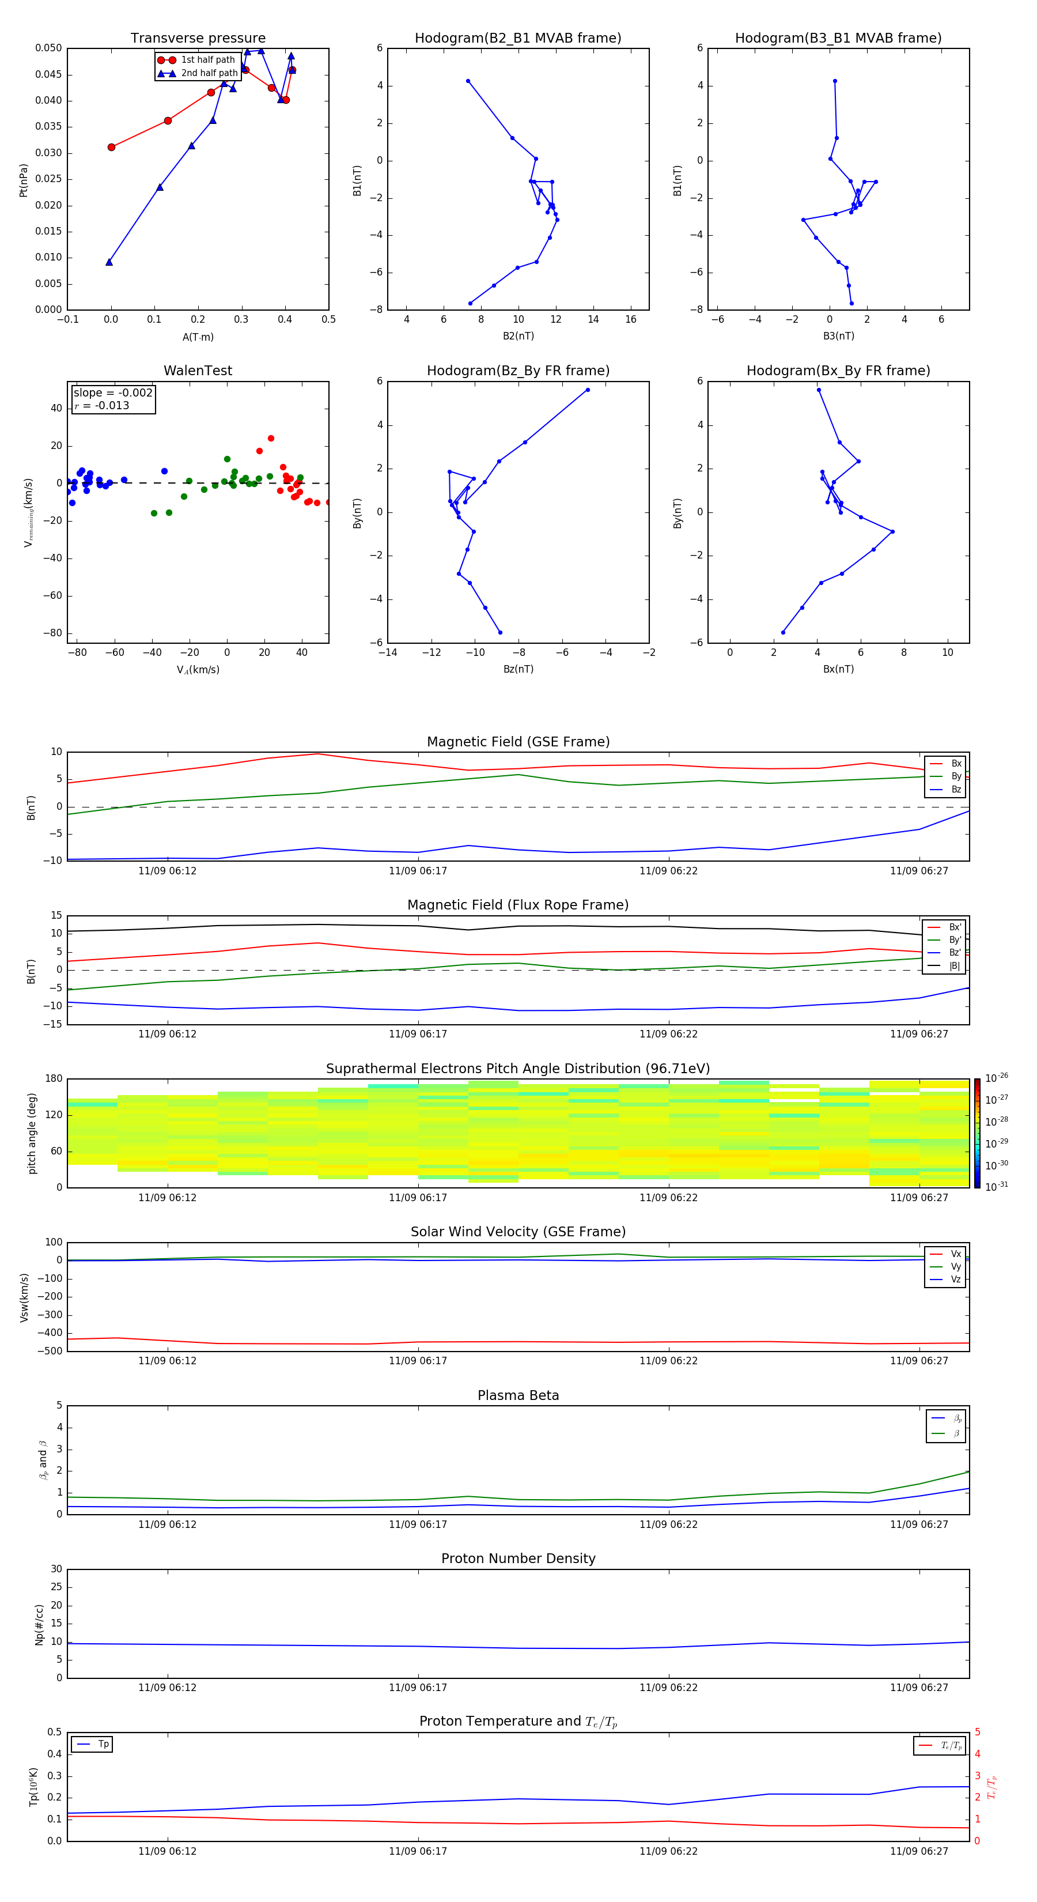Image resolution: width=1037 pixels, height=1902 pixels.
Task: Click the lowest blue triangle in Transverse pressure
Action: point(109,262)
